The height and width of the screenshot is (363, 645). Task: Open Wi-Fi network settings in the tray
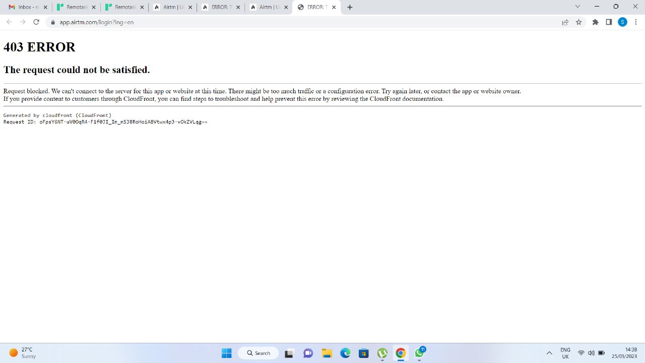[581, 353]
